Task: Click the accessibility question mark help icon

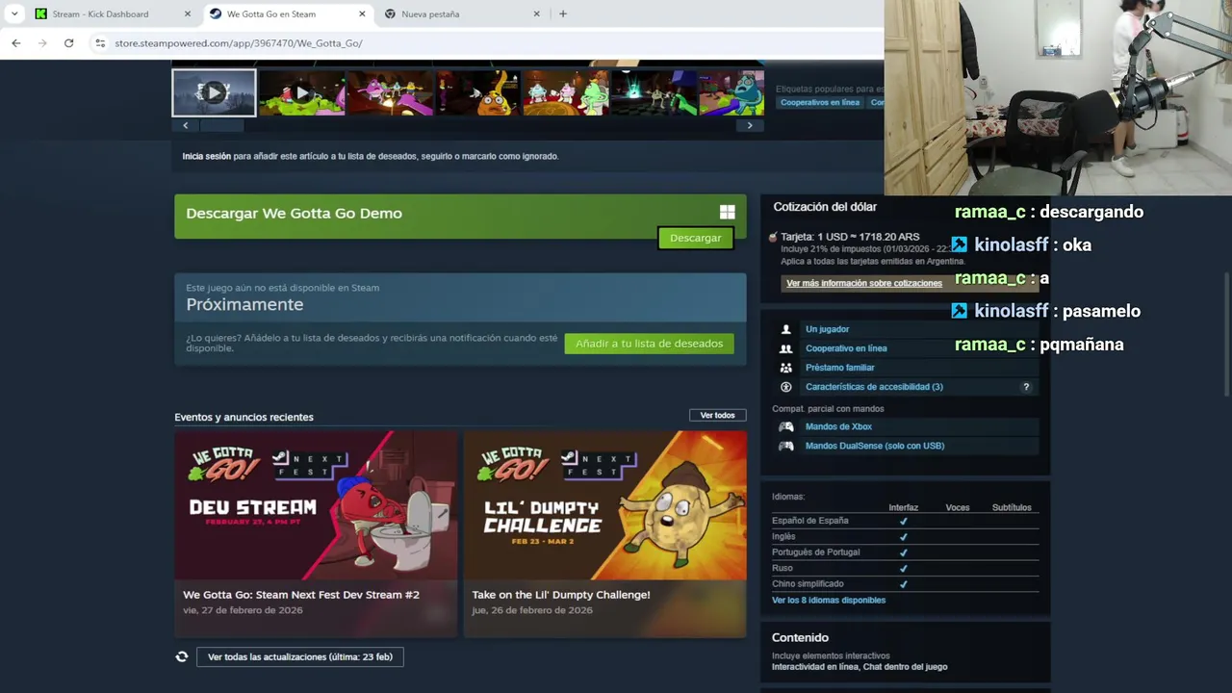Action: 1026,387
